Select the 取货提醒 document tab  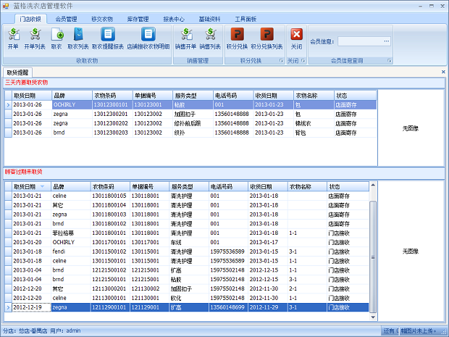click(x=17, y=72)
